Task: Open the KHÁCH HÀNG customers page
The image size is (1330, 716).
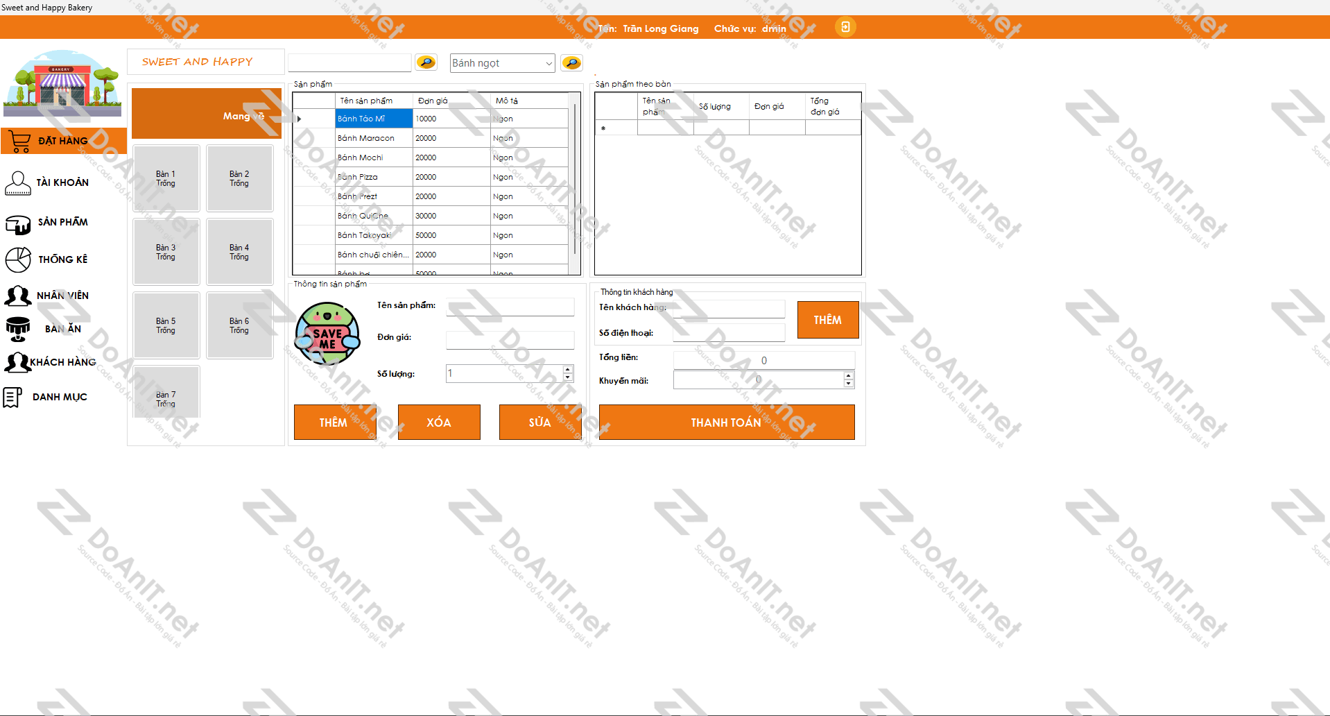Action: (x=63, y=362)
